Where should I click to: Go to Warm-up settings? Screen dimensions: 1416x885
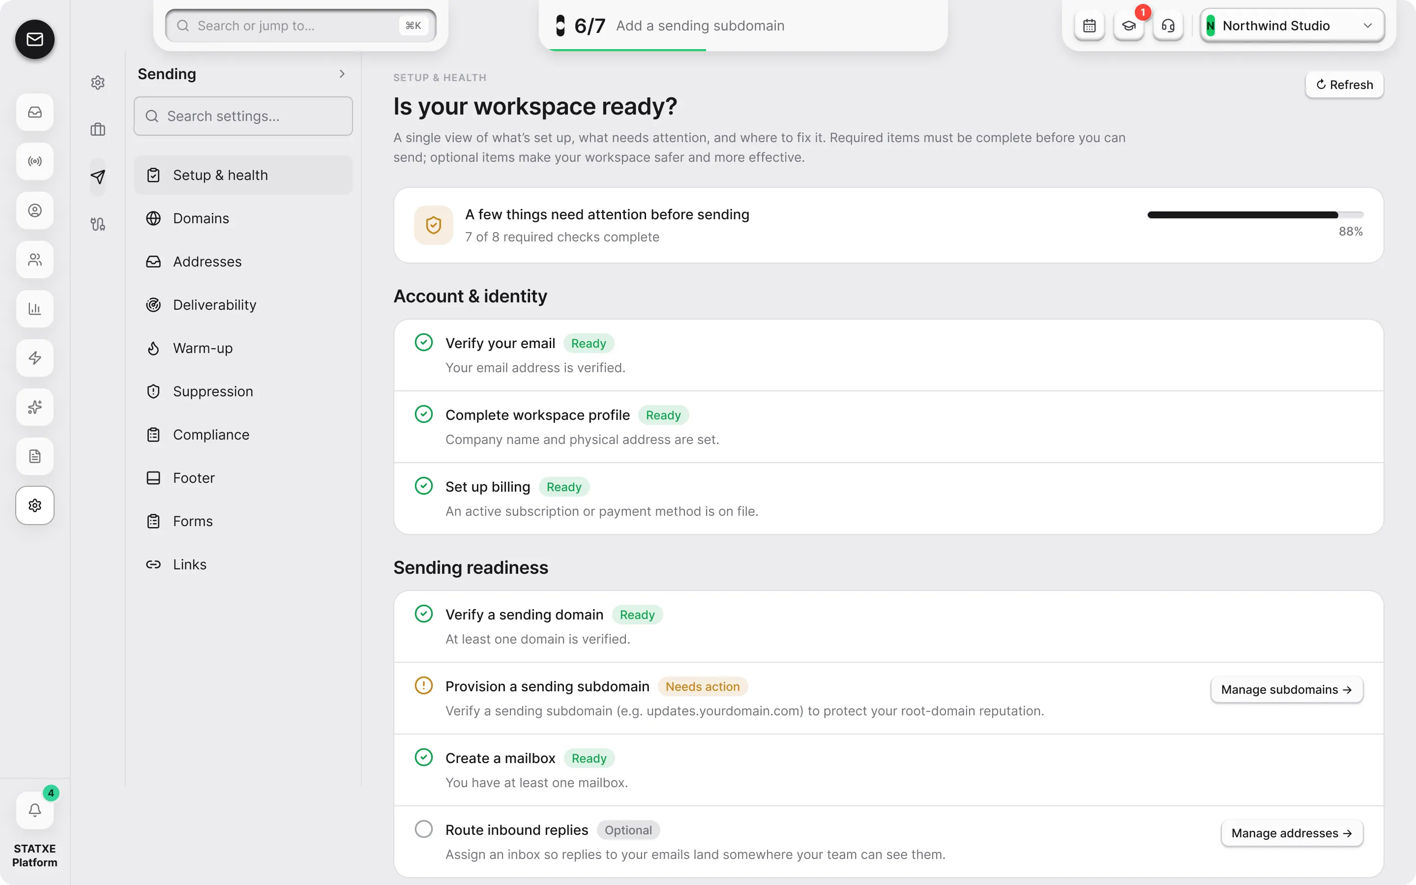(x=243, y=348)
